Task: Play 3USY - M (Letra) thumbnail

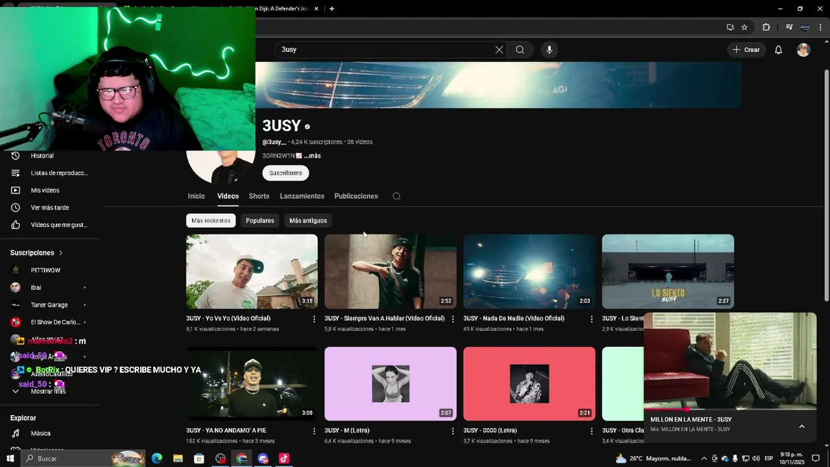Action: point(390,383)
